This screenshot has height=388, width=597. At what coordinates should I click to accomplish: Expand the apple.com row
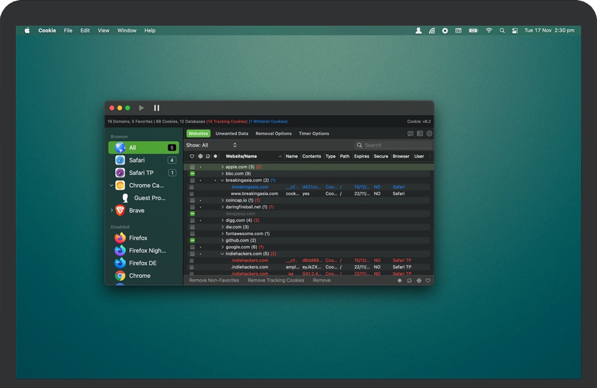(x=222, y=167)
